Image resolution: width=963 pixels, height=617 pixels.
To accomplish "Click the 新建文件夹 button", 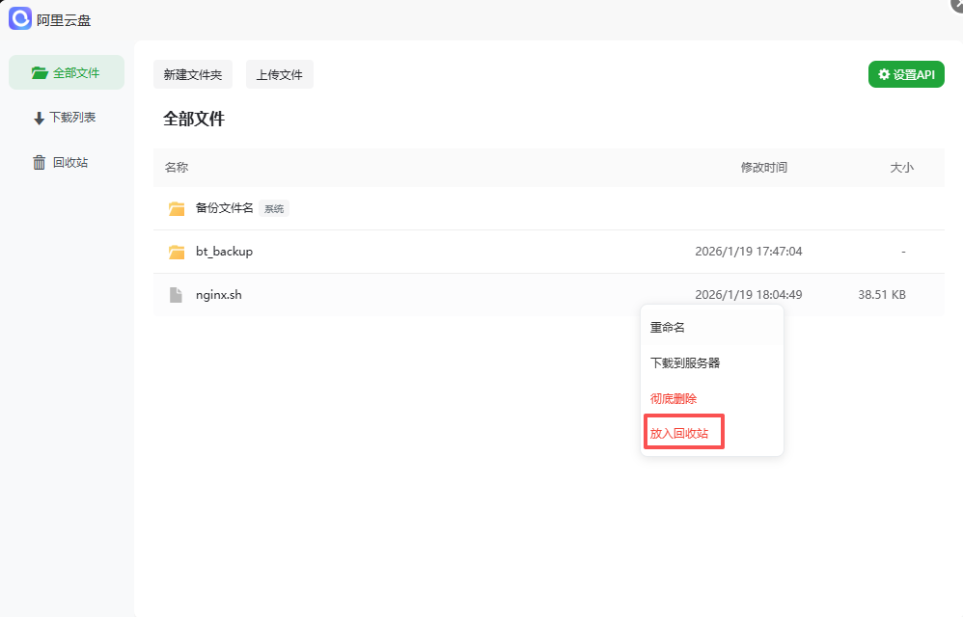I will (x=192, y=73).
